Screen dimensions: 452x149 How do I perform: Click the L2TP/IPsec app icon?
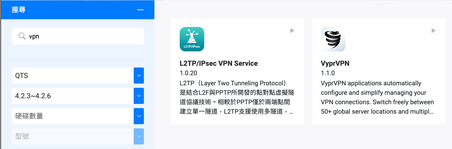(x=192, y=39)
